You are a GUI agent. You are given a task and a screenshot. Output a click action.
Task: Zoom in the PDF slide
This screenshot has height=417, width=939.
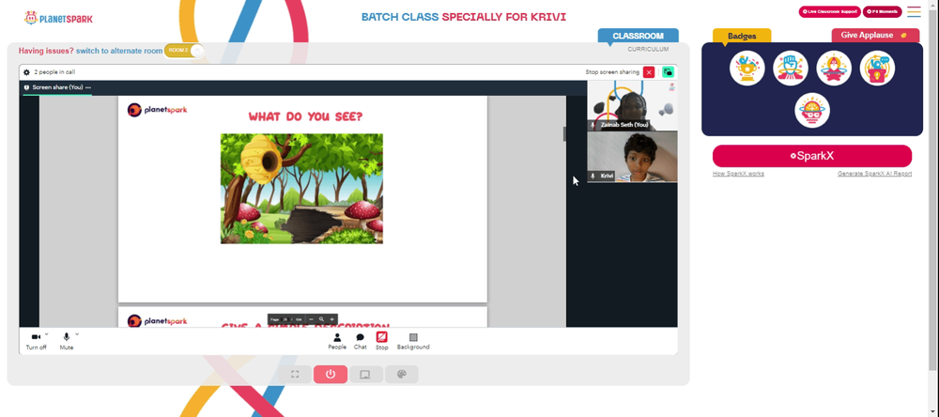pyautogui.click(x=332, y=320)
